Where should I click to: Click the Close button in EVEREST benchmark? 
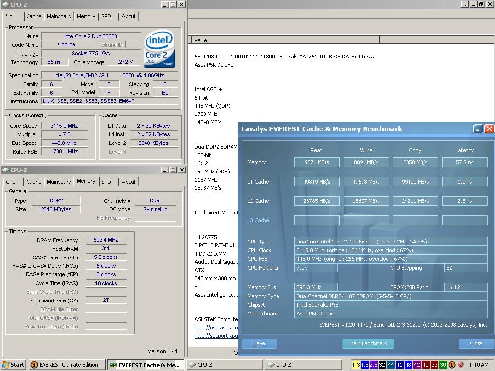(x=476, y=343)
